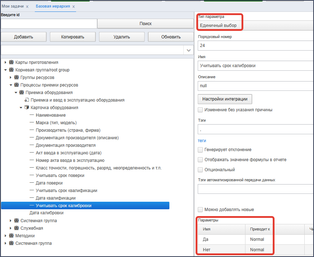Open the теги link
The width and height of the screenshot is (314, 257).
[202, 141]
